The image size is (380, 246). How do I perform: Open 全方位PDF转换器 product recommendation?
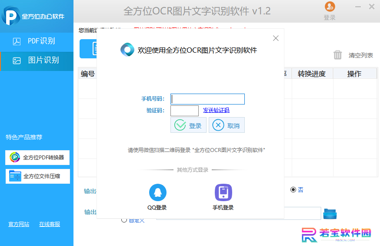(x=37, y=158)
